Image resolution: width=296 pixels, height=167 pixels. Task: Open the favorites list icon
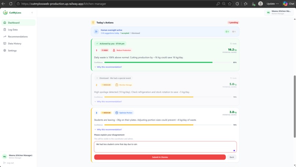click(x=246, y=4)
